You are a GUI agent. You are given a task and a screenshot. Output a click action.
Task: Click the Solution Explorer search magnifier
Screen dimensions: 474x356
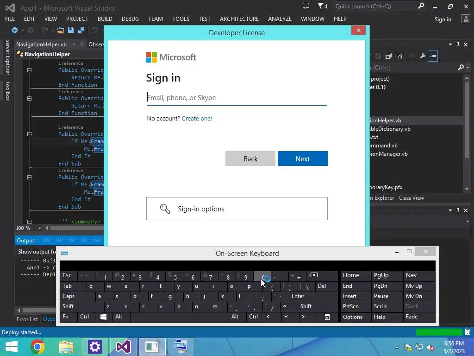(461, 67)
